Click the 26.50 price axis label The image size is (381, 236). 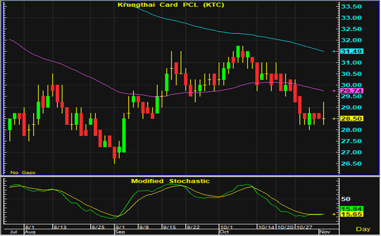pyautogui.click(x=352, y=164)
